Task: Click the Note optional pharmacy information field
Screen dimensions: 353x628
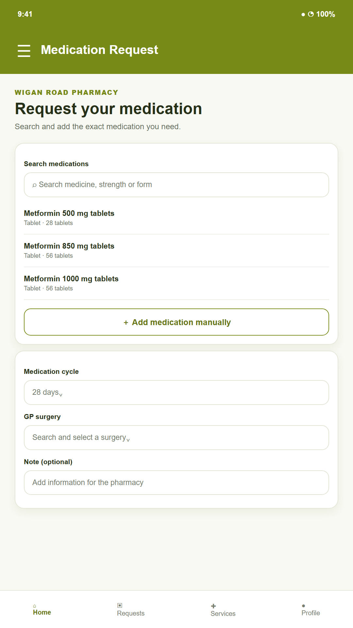Action: [176, 483]
